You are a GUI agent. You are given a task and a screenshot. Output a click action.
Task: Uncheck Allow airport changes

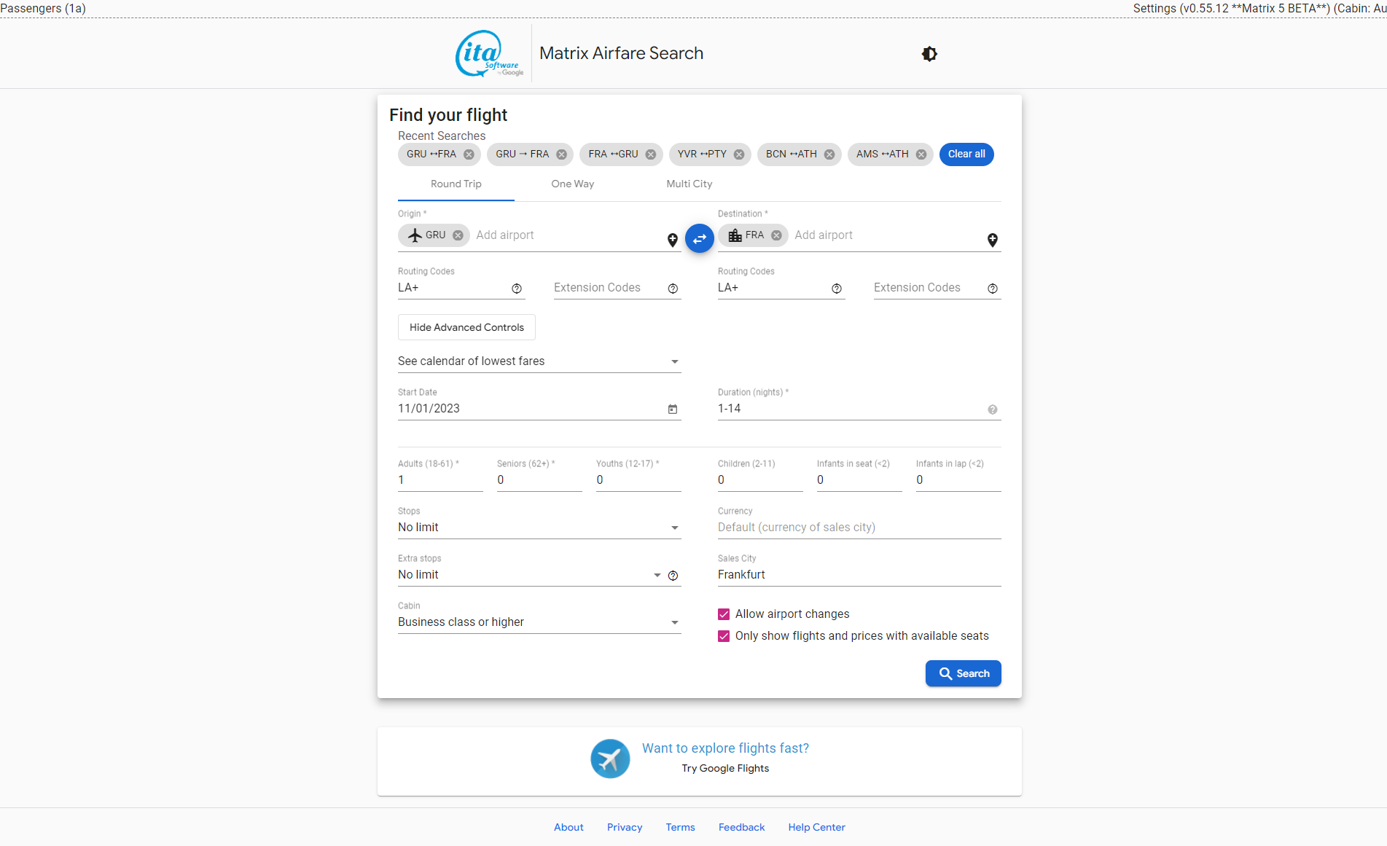point(724,614)
